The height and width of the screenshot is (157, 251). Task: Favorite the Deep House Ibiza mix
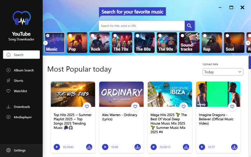(184, 106)
